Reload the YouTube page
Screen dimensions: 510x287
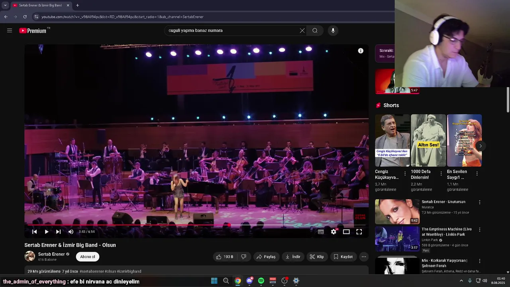pos(25,17)
